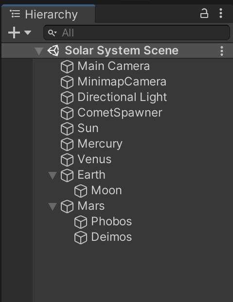Select Deimos child object name
The width and height of the screenshot is (233, 302).
pos(111,237)
